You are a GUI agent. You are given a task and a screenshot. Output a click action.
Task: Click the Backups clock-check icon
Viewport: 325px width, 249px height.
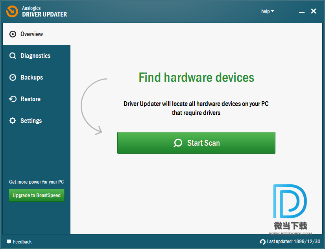click(13, 77)
